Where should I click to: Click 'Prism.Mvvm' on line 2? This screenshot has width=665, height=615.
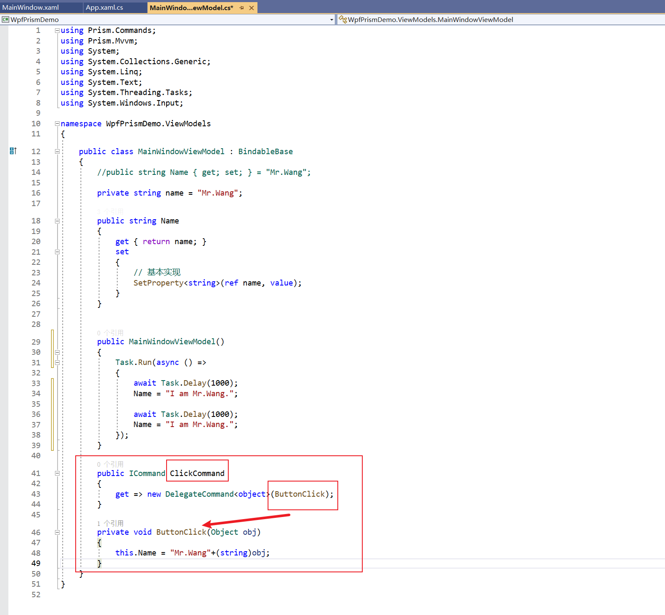click(110, 41)
